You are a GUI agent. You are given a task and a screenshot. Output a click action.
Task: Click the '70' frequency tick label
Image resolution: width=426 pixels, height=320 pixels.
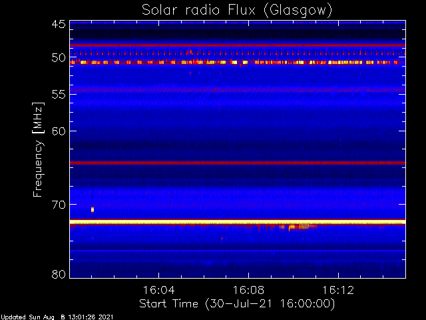[59, 205]
